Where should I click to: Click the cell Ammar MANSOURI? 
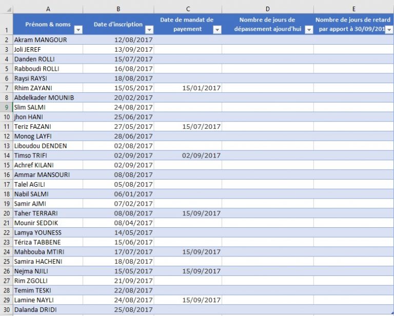[48, 175]
